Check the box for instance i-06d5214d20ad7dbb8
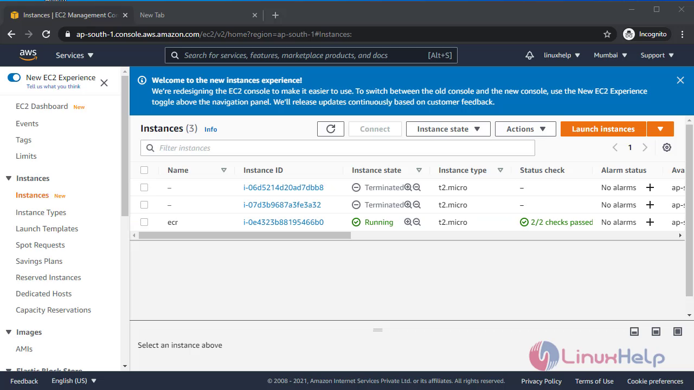The image size is (694, 390). pyautogui.click(x=144, y=187)
